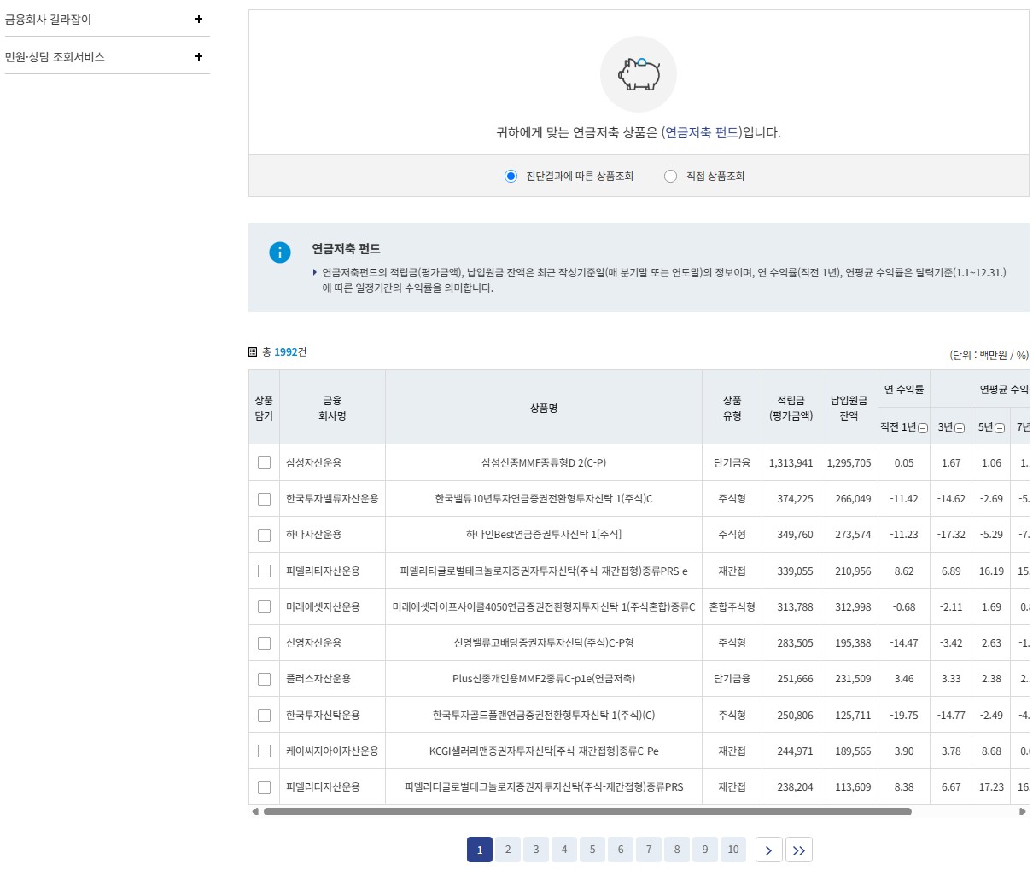Check the box for KCGI샐러리맨 row
Image resolution: width=1033 pixels, height=870 pixels.
[264, 751]
